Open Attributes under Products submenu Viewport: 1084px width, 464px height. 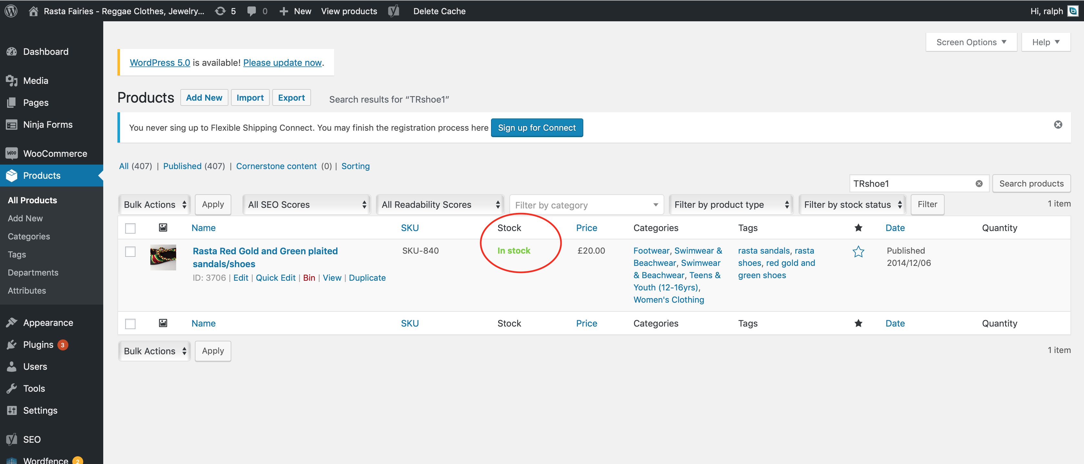[27, 290]
